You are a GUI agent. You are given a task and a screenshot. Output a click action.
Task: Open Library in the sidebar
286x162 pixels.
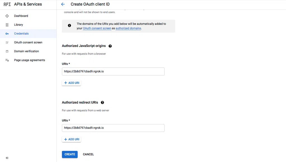tap(19, 25)
